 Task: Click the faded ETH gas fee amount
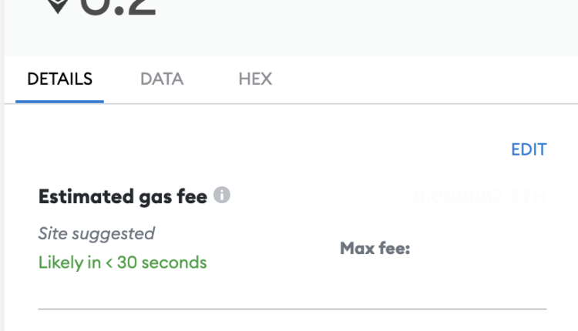coord(479,198)
